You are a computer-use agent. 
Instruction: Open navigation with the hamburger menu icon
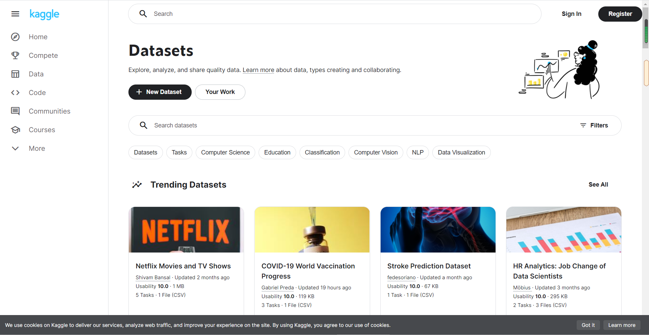tap(15, 14)
